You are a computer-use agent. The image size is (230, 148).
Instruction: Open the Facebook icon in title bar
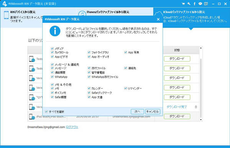pyautogui.click(x=194, y=4)
